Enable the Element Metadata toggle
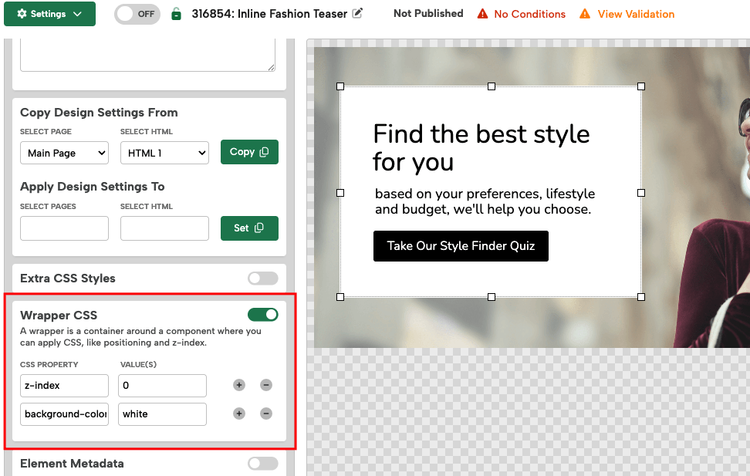750x476 pixels. (x=262, y=464)
